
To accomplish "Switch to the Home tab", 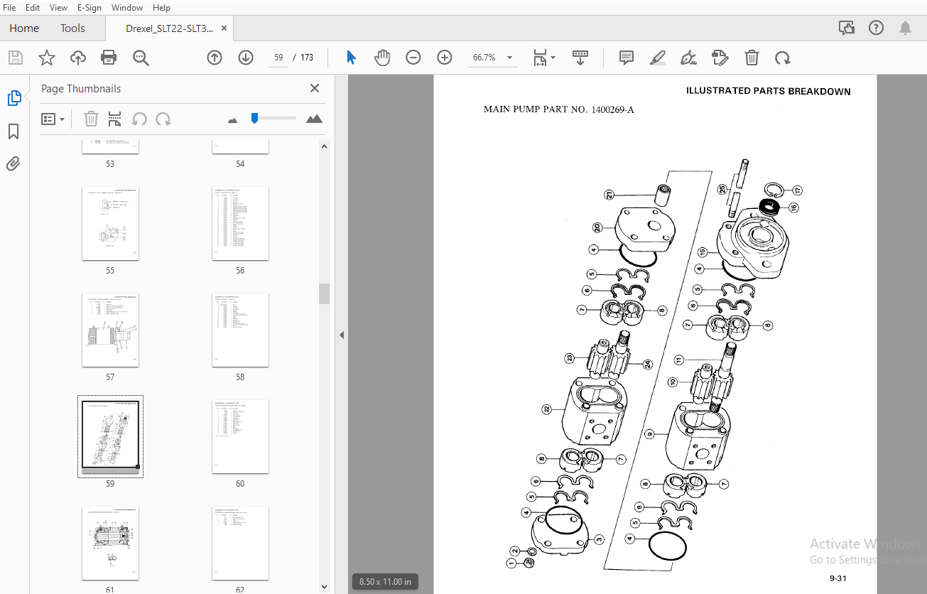I will coord(24,28).
